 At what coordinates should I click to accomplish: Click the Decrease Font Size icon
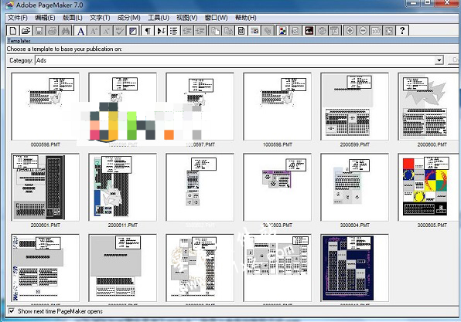(x=107, y=31)
